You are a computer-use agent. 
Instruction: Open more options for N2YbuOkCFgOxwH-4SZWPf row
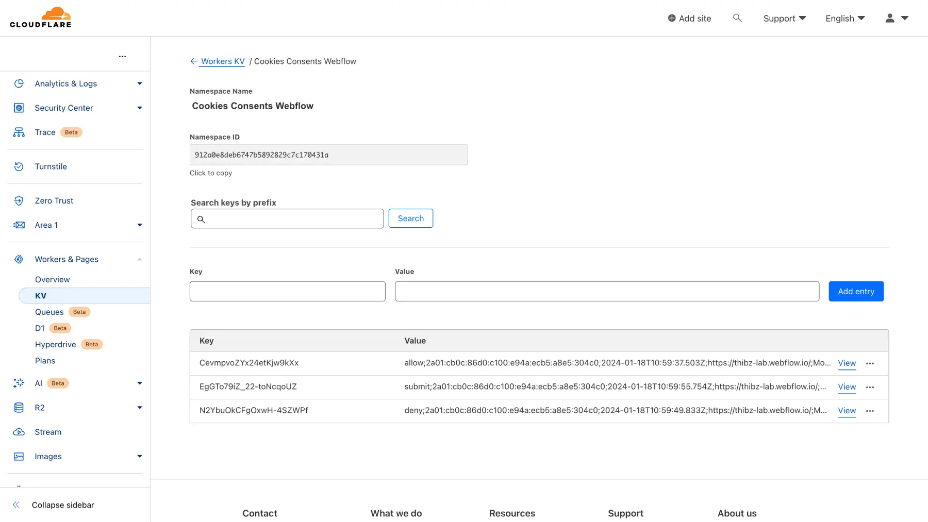(x=870, y=411)
